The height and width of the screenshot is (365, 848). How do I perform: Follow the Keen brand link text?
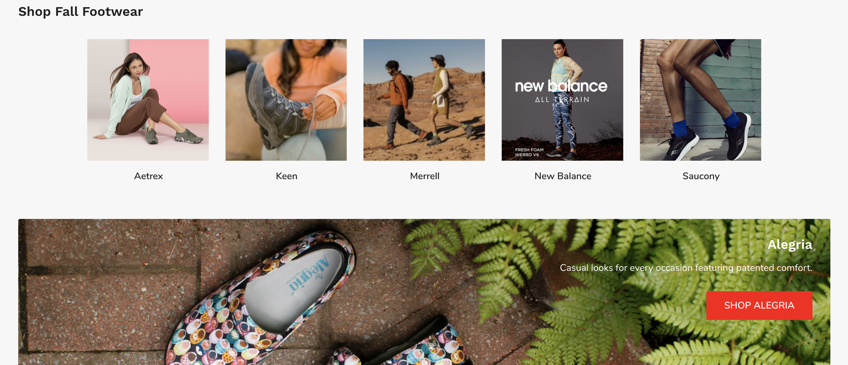[286, 176]
